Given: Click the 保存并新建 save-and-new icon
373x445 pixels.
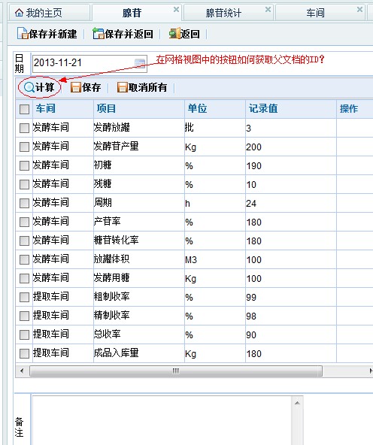Looking at the screenshot, I should pos(23,34).
